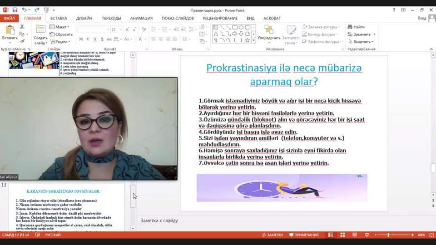Click the zoom out minus button
The height and width of the screenshot is (245, 436).
(x=376, y=235)
